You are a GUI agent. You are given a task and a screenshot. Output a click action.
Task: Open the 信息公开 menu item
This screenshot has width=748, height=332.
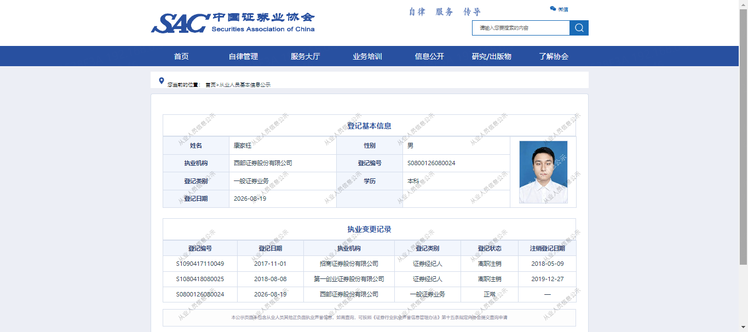[429, 56]
